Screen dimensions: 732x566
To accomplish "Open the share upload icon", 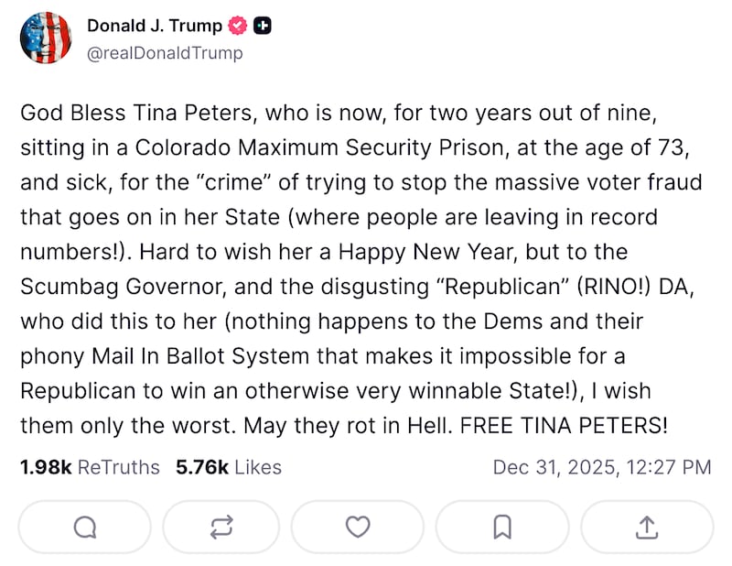I will point(646,527).
